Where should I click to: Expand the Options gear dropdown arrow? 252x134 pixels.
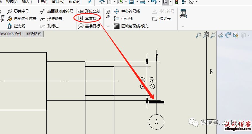(x=197, y=2)
